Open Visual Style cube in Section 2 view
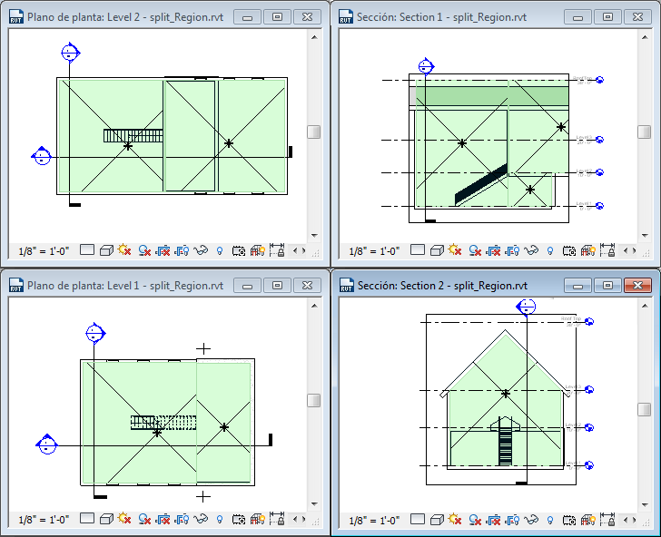Image resolution: width=661 pixels, height=537 pixels. coord(437,520)
